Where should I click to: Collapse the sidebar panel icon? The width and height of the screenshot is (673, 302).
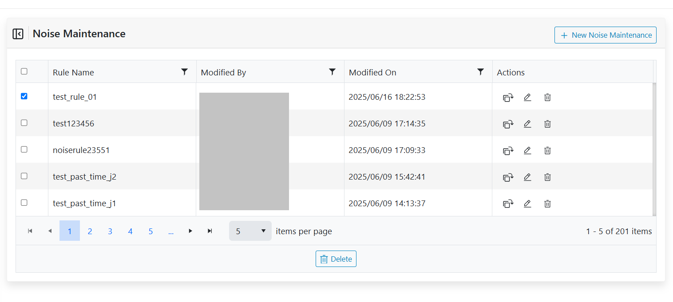(x=18, y=34)
